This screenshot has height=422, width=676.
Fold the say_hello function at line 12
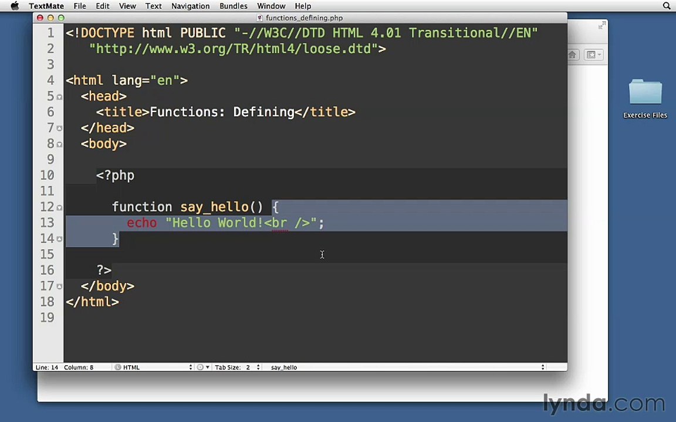click(x=59, y=207)
